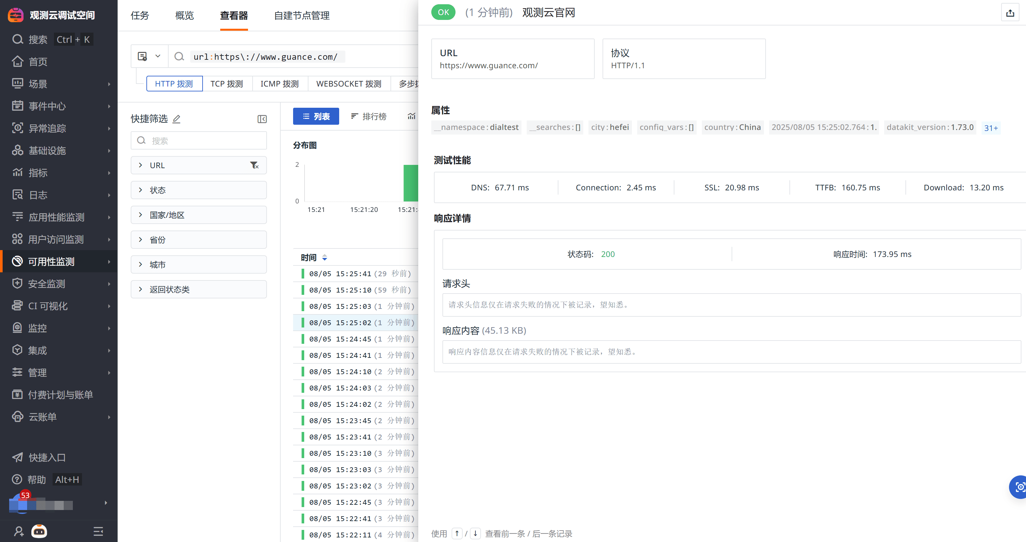Viewport: 1026px width, 542px height.
Task: Switch to 列表 view mode
Action: (316, 116)
